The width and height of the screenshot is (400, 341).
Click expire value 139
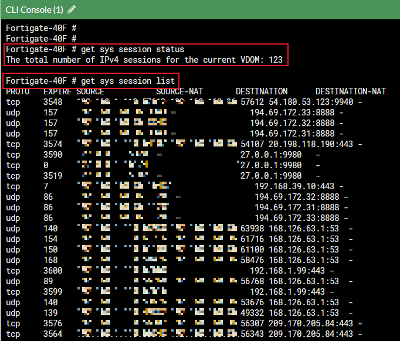(x=50, y=313)
